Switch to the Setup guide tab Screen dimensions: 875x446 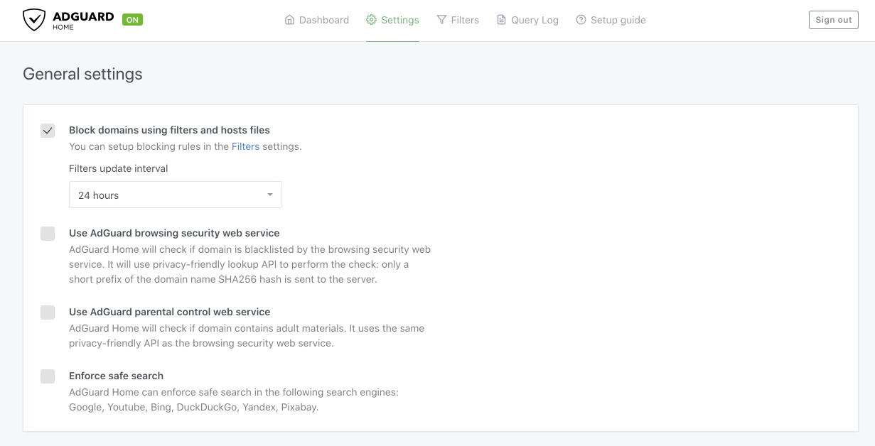(x=618, y=20)
